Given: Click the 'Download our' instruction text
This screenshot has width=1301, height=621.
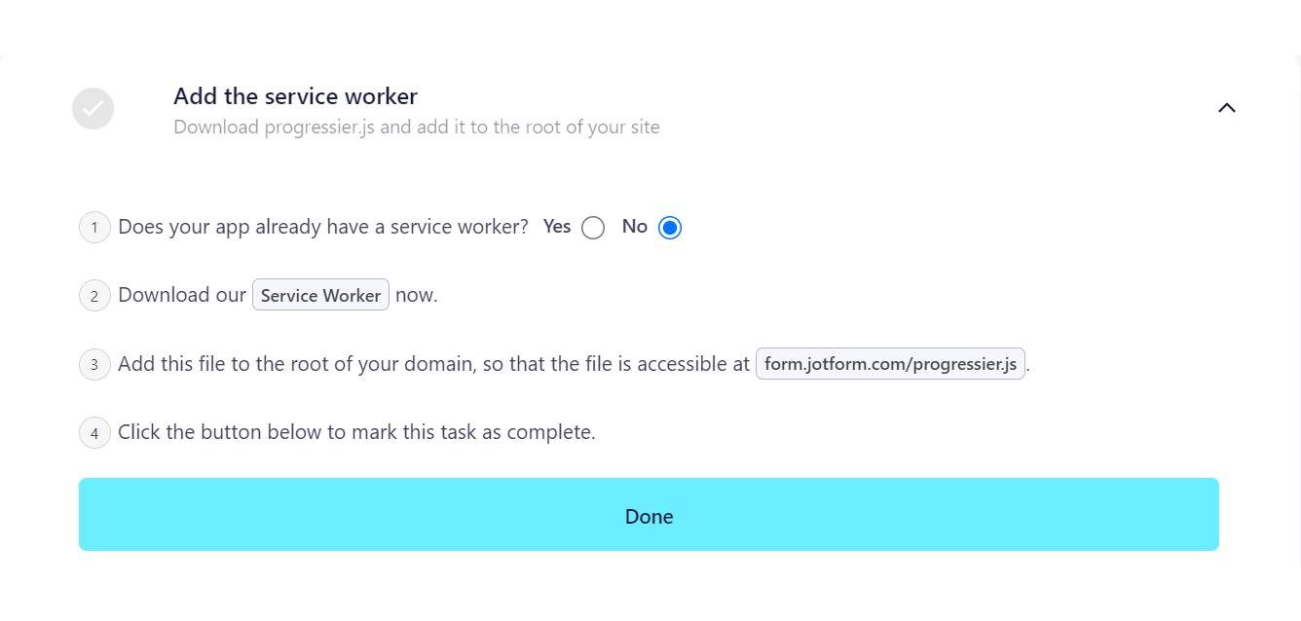Looking at the screenshot, I should pos(182,295).
